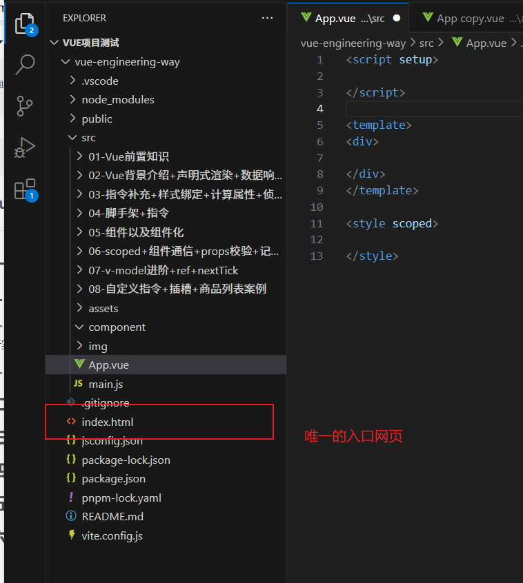Place cursor on empty line 4
523x583 pixels.
coord(434,109)
